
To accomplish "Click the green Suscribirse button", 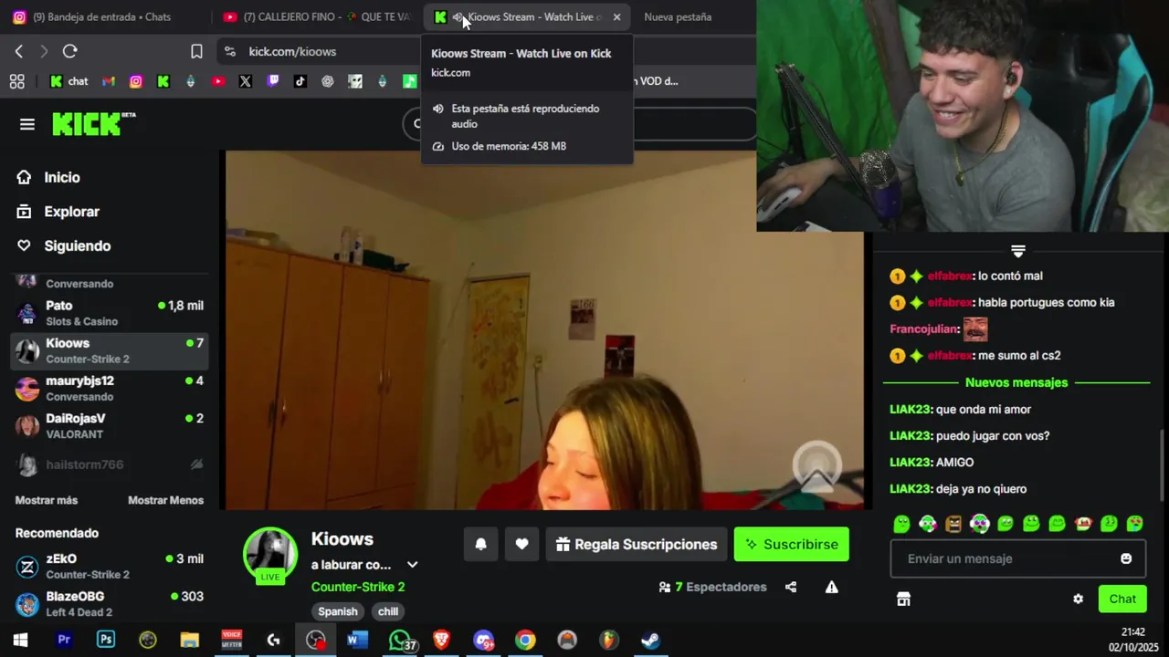I will pos(792,544).
